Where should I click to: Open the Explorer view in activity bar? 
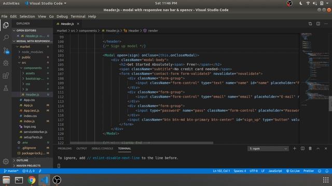(x=6, y=25)
